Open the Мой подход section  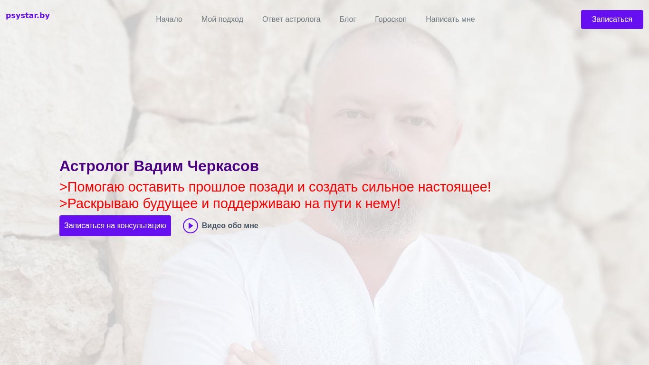222,19
